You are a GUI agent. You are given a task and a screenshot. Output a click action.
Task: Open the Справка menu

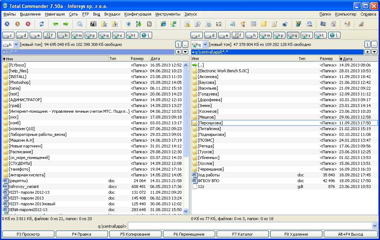click(x=368, y=14)
